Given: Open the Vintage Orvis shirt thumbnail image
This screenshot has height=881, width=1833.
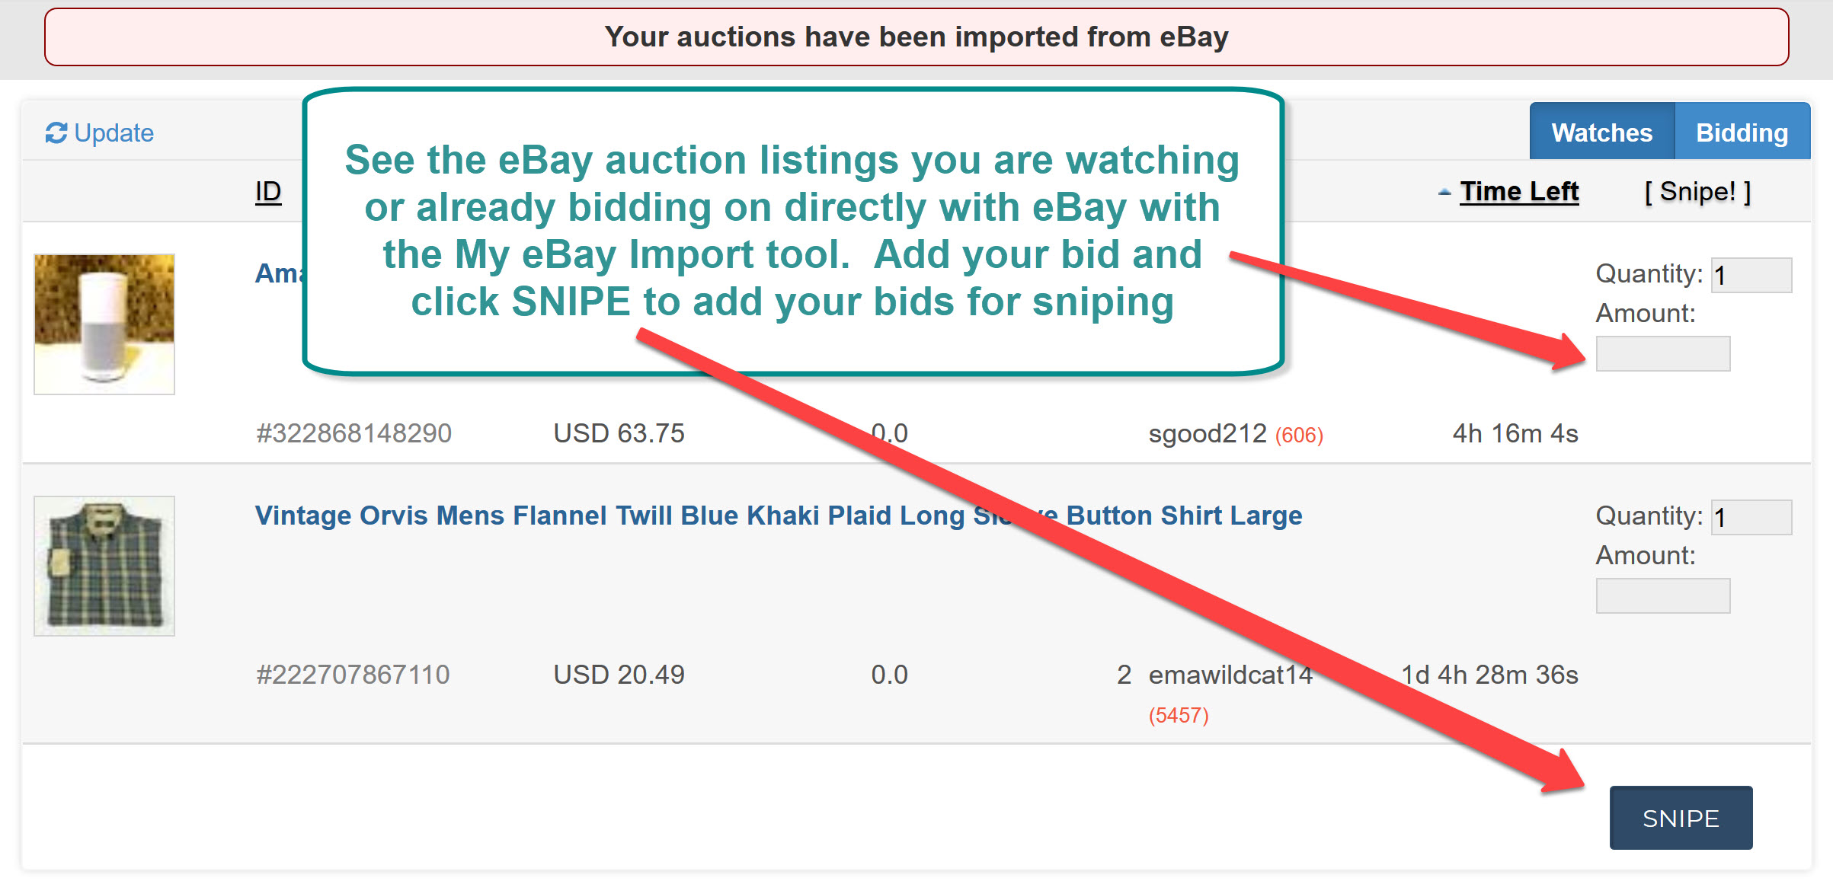Looking at the screenshot, I should pos(104,566).
